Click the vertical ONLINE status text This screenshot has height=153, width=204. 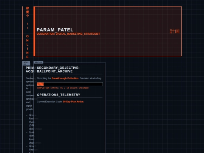pos(27,46)
